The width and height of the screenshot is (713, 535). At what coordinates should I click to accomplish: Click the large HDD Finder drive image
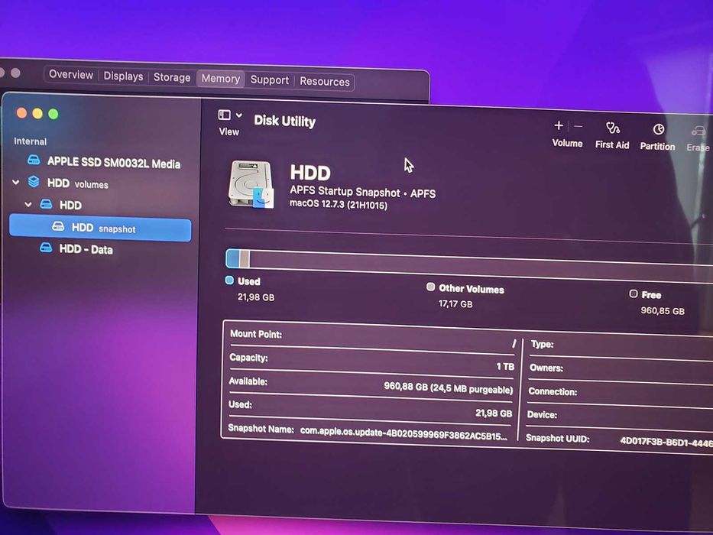tap(251, 184)
